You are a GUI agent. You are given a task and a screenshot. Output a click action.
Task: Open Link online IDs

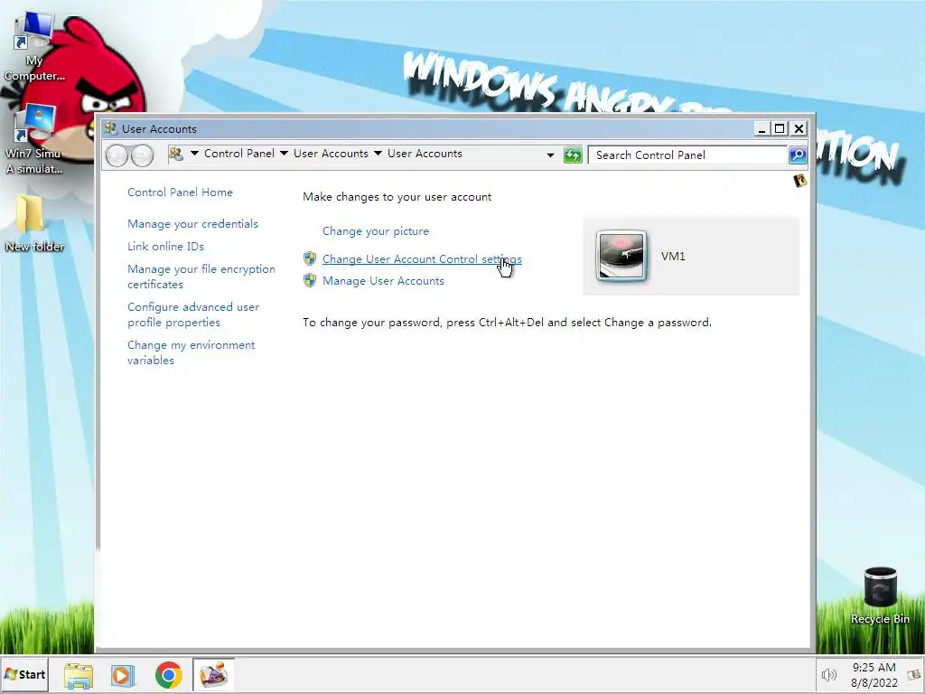click(166, 246)
